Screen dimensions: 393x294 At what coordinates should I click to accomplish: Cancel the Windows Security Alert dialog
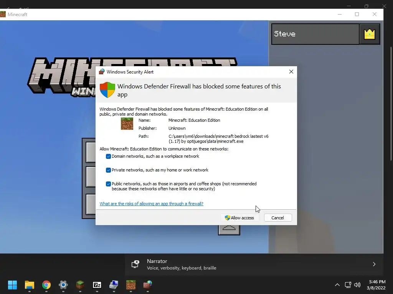(278, 218)
